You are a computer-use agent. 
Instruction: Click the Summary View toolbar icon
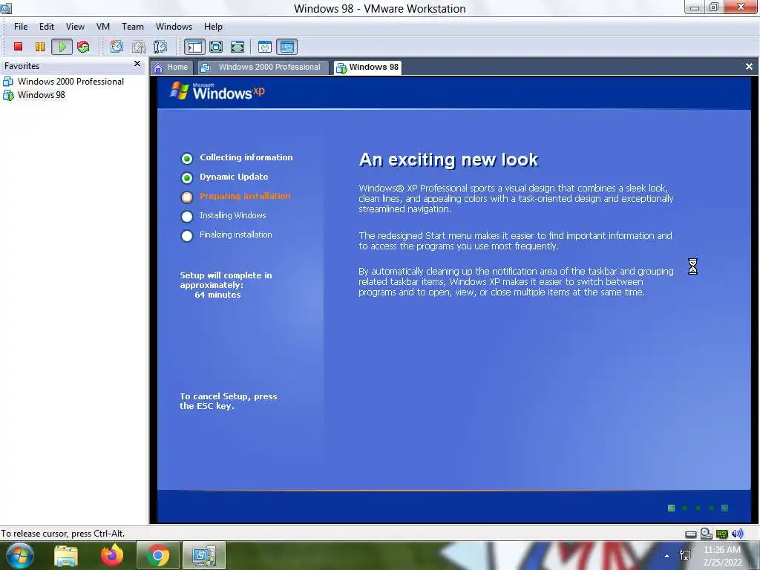(x=265, y=47)
